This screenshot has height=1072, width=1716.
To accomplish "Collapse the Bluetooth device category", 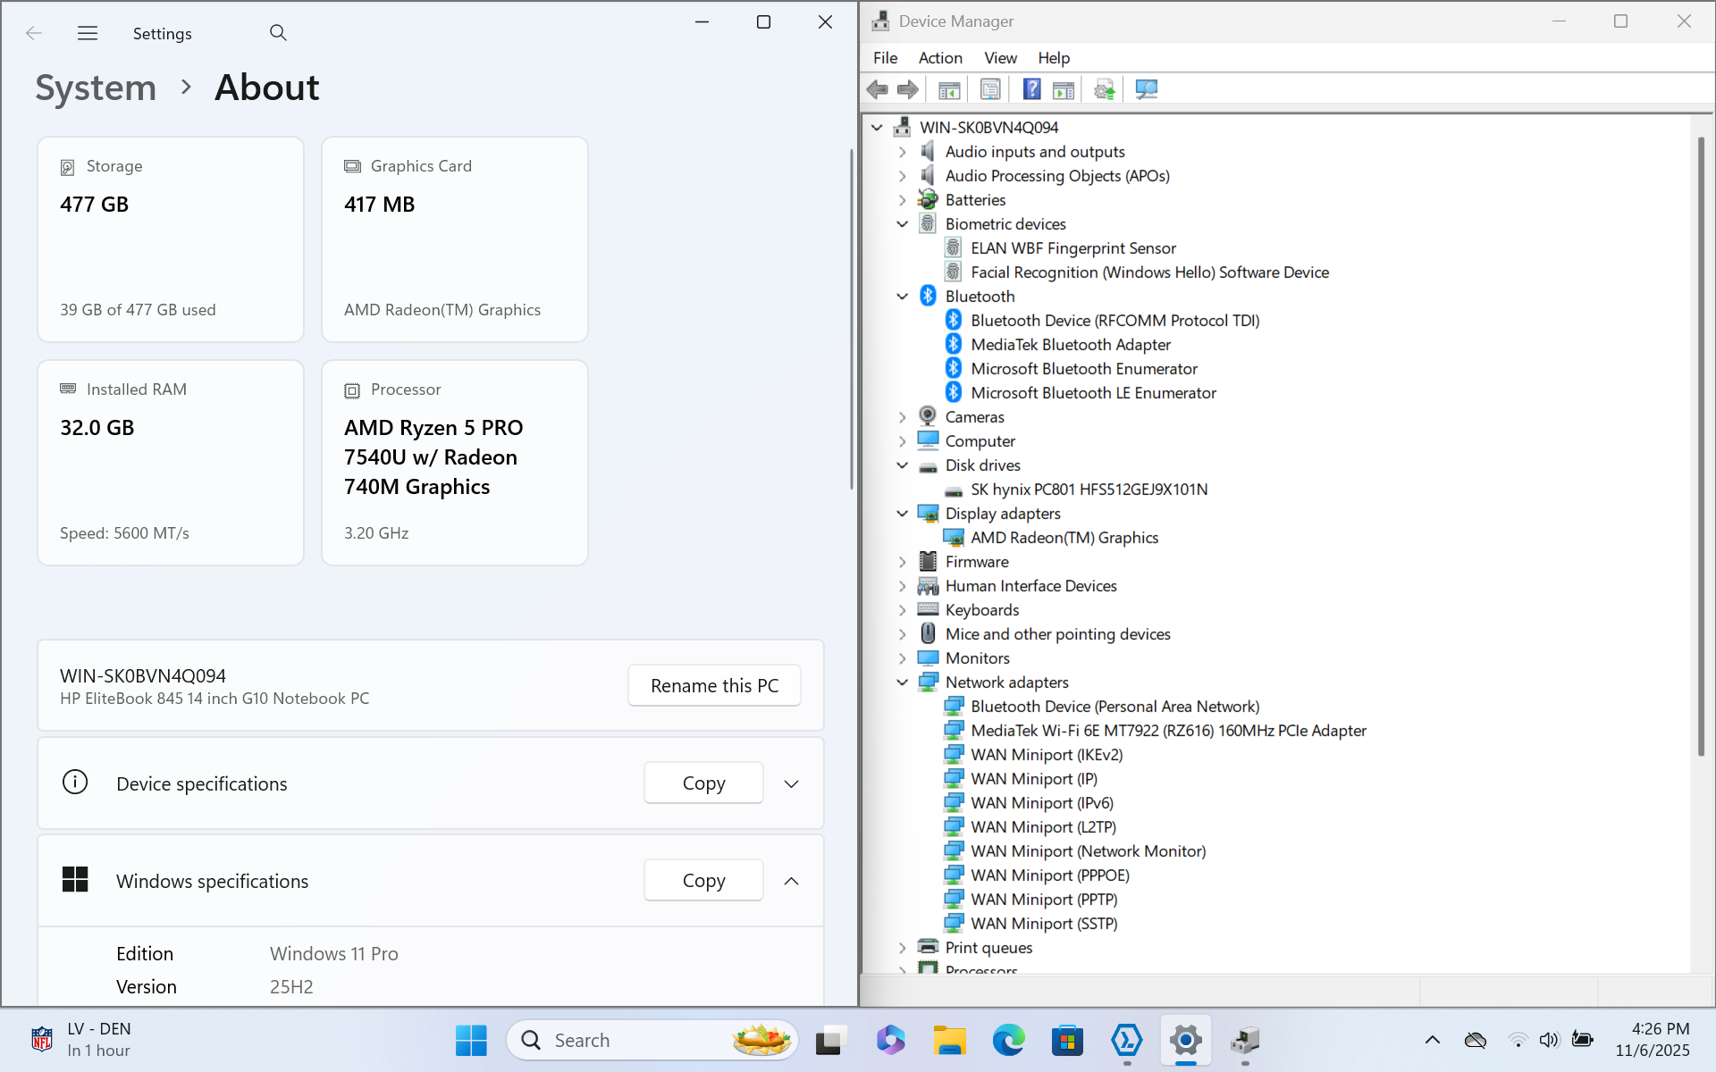I will (x=903, y=297).
